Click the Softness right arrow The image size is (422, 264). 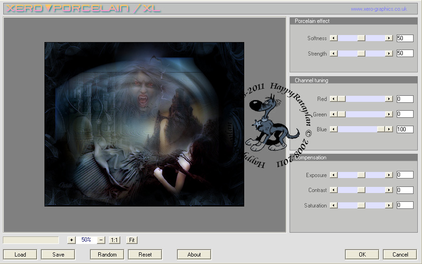coord(389,38)
